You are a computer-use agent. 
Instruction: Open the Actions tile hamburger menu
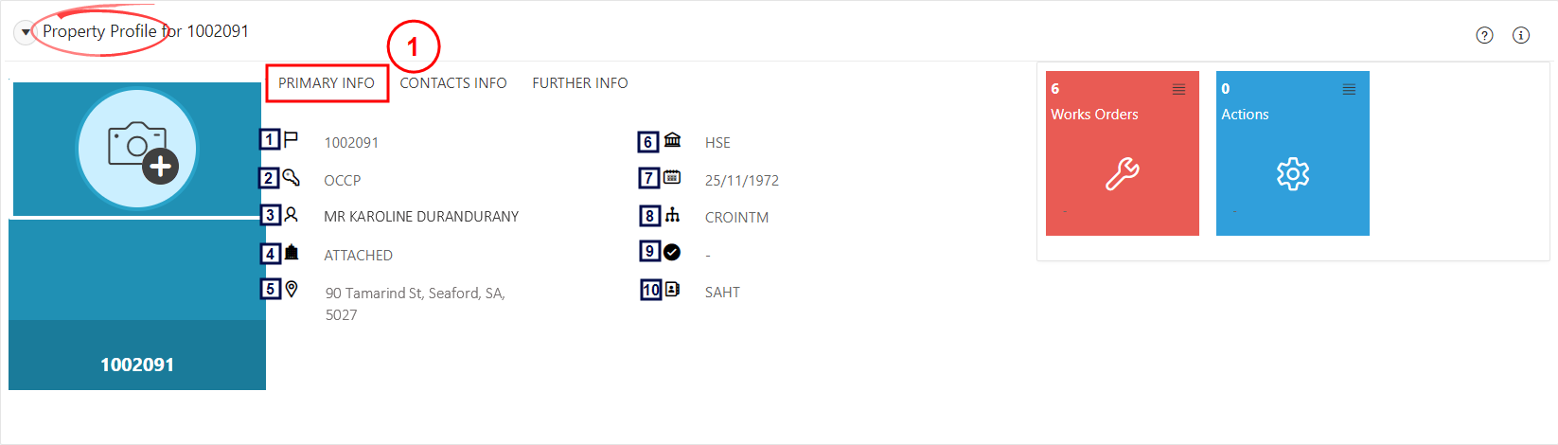point(1349,89)
